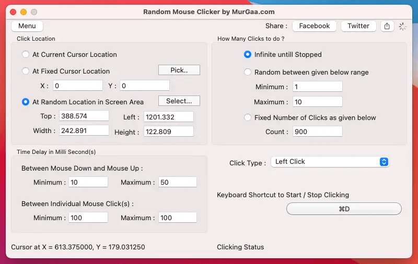Viewport: 418px width, 264px height.
Task: Click the share icon button
Action: coord(387,26)
